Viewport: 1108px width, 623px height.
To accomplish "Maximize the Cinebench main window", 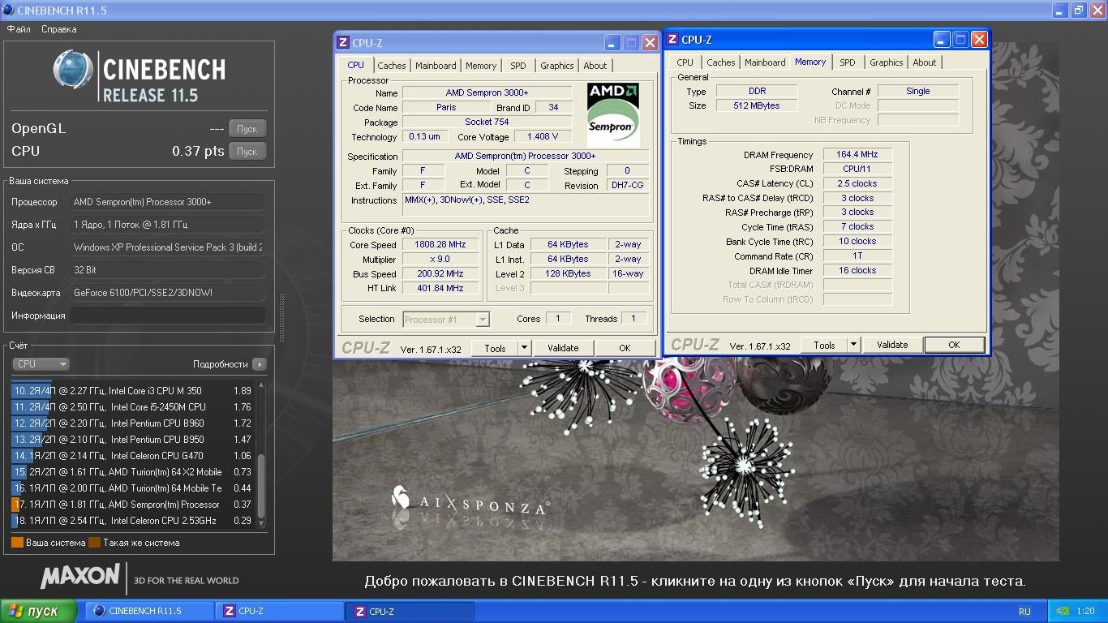I will (1079, 11).
